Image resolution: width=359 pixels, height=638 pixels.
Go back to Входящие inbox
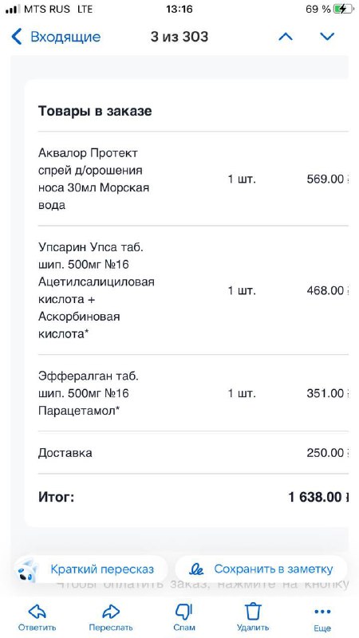(56, 37)
